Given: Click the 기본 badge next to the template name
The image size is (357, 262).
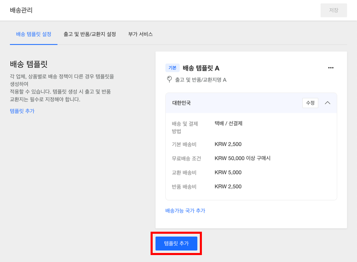Looking at the screenshot, I should click(172, 68).
